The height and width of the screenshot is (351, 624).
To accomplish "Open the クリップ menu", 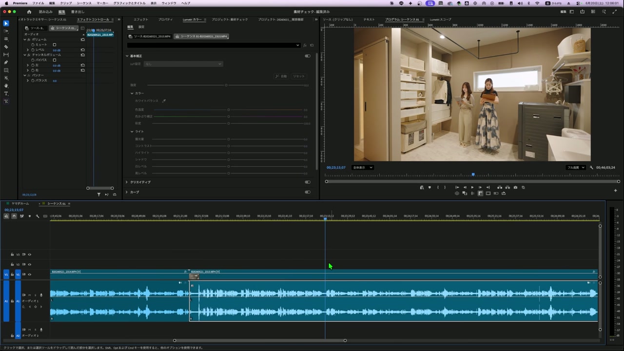I will click(x=66, y=3).
